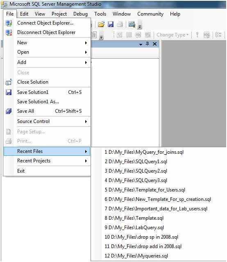Click the Print menu item icon
227x262 pixels.
(x=9, y=141)
